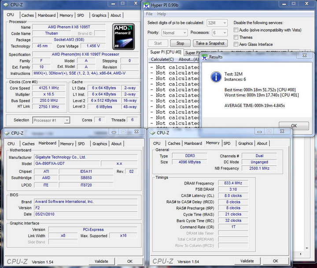Click the blue information icon in Results
The height and width of the screenshot is (268, 317).
(216, 77)
